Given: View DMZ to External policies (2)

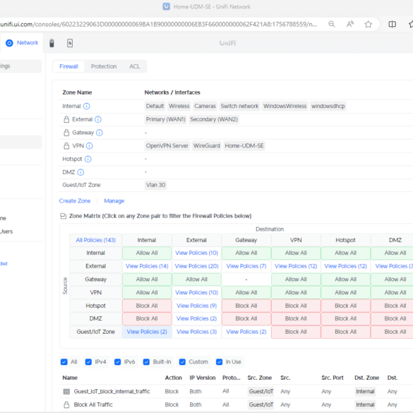Looking at the screenshot, I should pos(196,318).
